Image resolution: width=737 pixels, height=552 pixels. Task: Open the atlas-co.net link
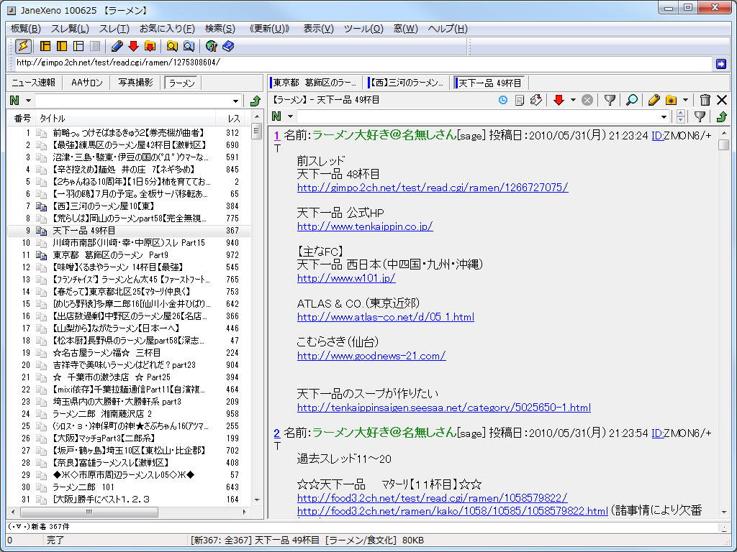[386, 317]
